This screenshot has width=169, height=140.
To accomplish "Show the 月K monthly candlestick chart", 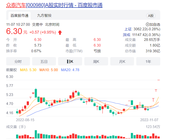I will pyautogui.click(x=122, y=61).
